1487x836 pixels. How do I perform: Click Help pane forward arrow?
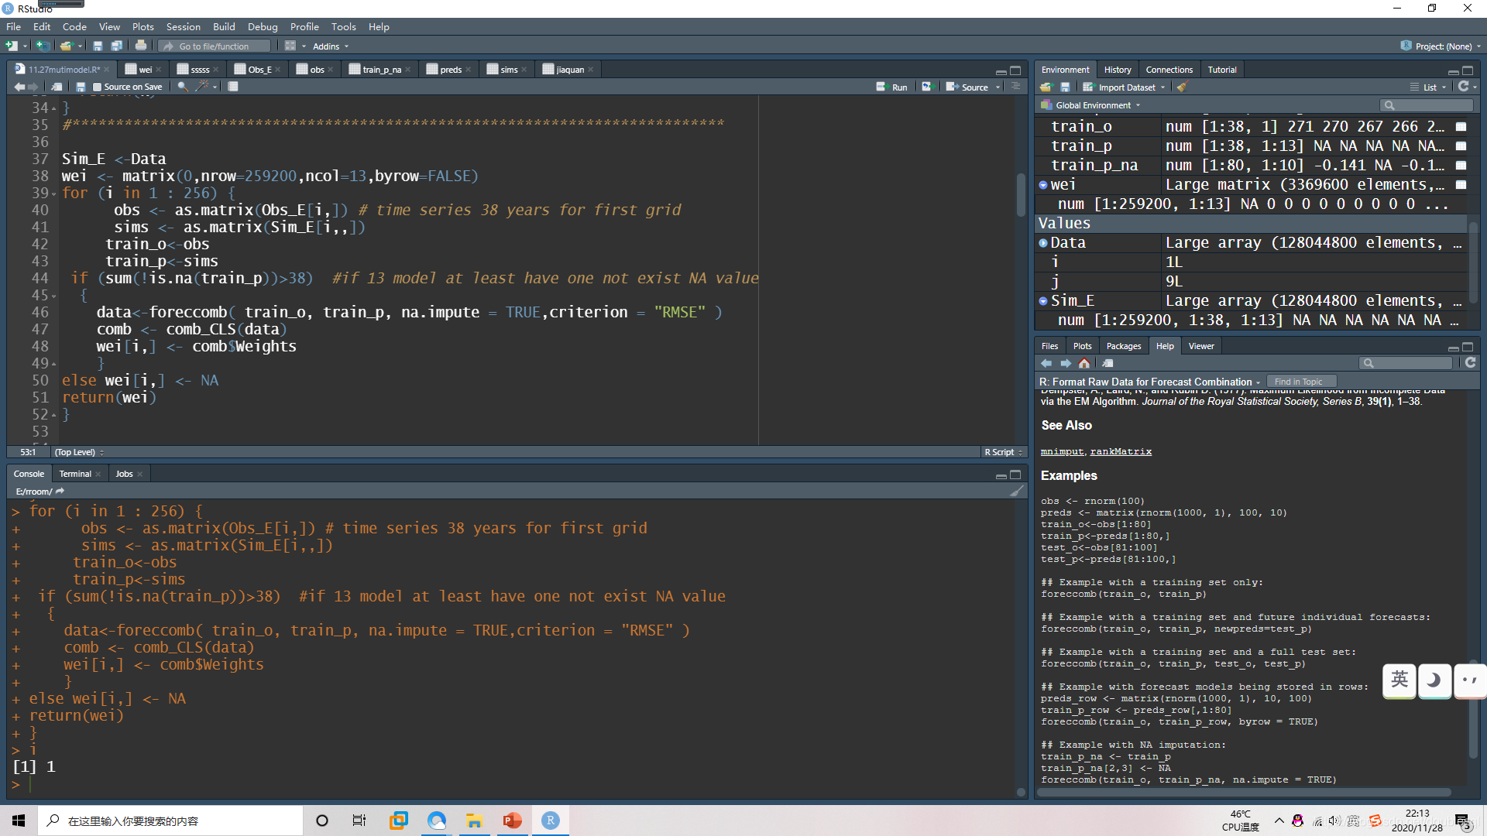(1066, 363)
